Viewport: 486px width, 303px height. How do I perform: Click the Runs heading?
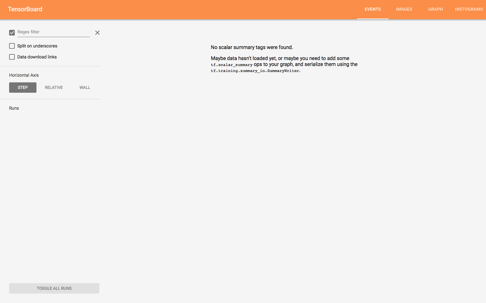coord(14,108)
